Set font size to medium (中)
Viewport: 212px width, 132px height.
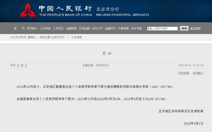click(22, 65)
